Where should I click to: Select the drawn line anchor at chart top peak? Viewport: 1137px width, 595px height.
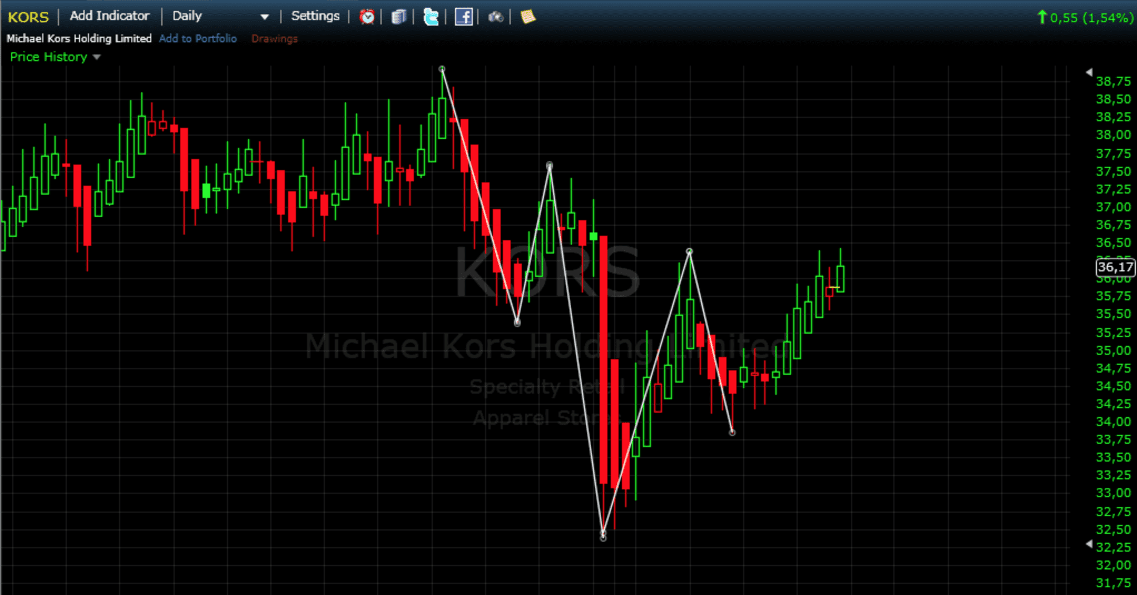[x=442, y=70]
